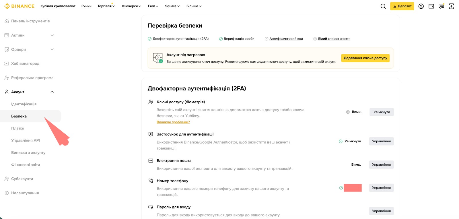Click the Реферальна програма icon
The height and width of the screenshot is (219, 459).
[7, 78]
